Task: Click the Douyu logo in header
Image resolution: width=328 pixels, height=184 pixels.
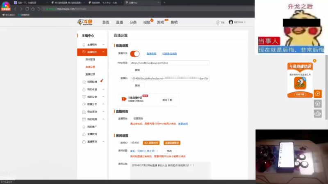Action: click(85, 22)
